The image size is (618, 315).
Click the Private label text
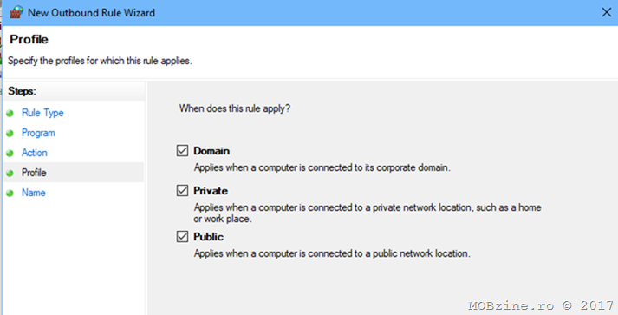(x=211, y=191)
